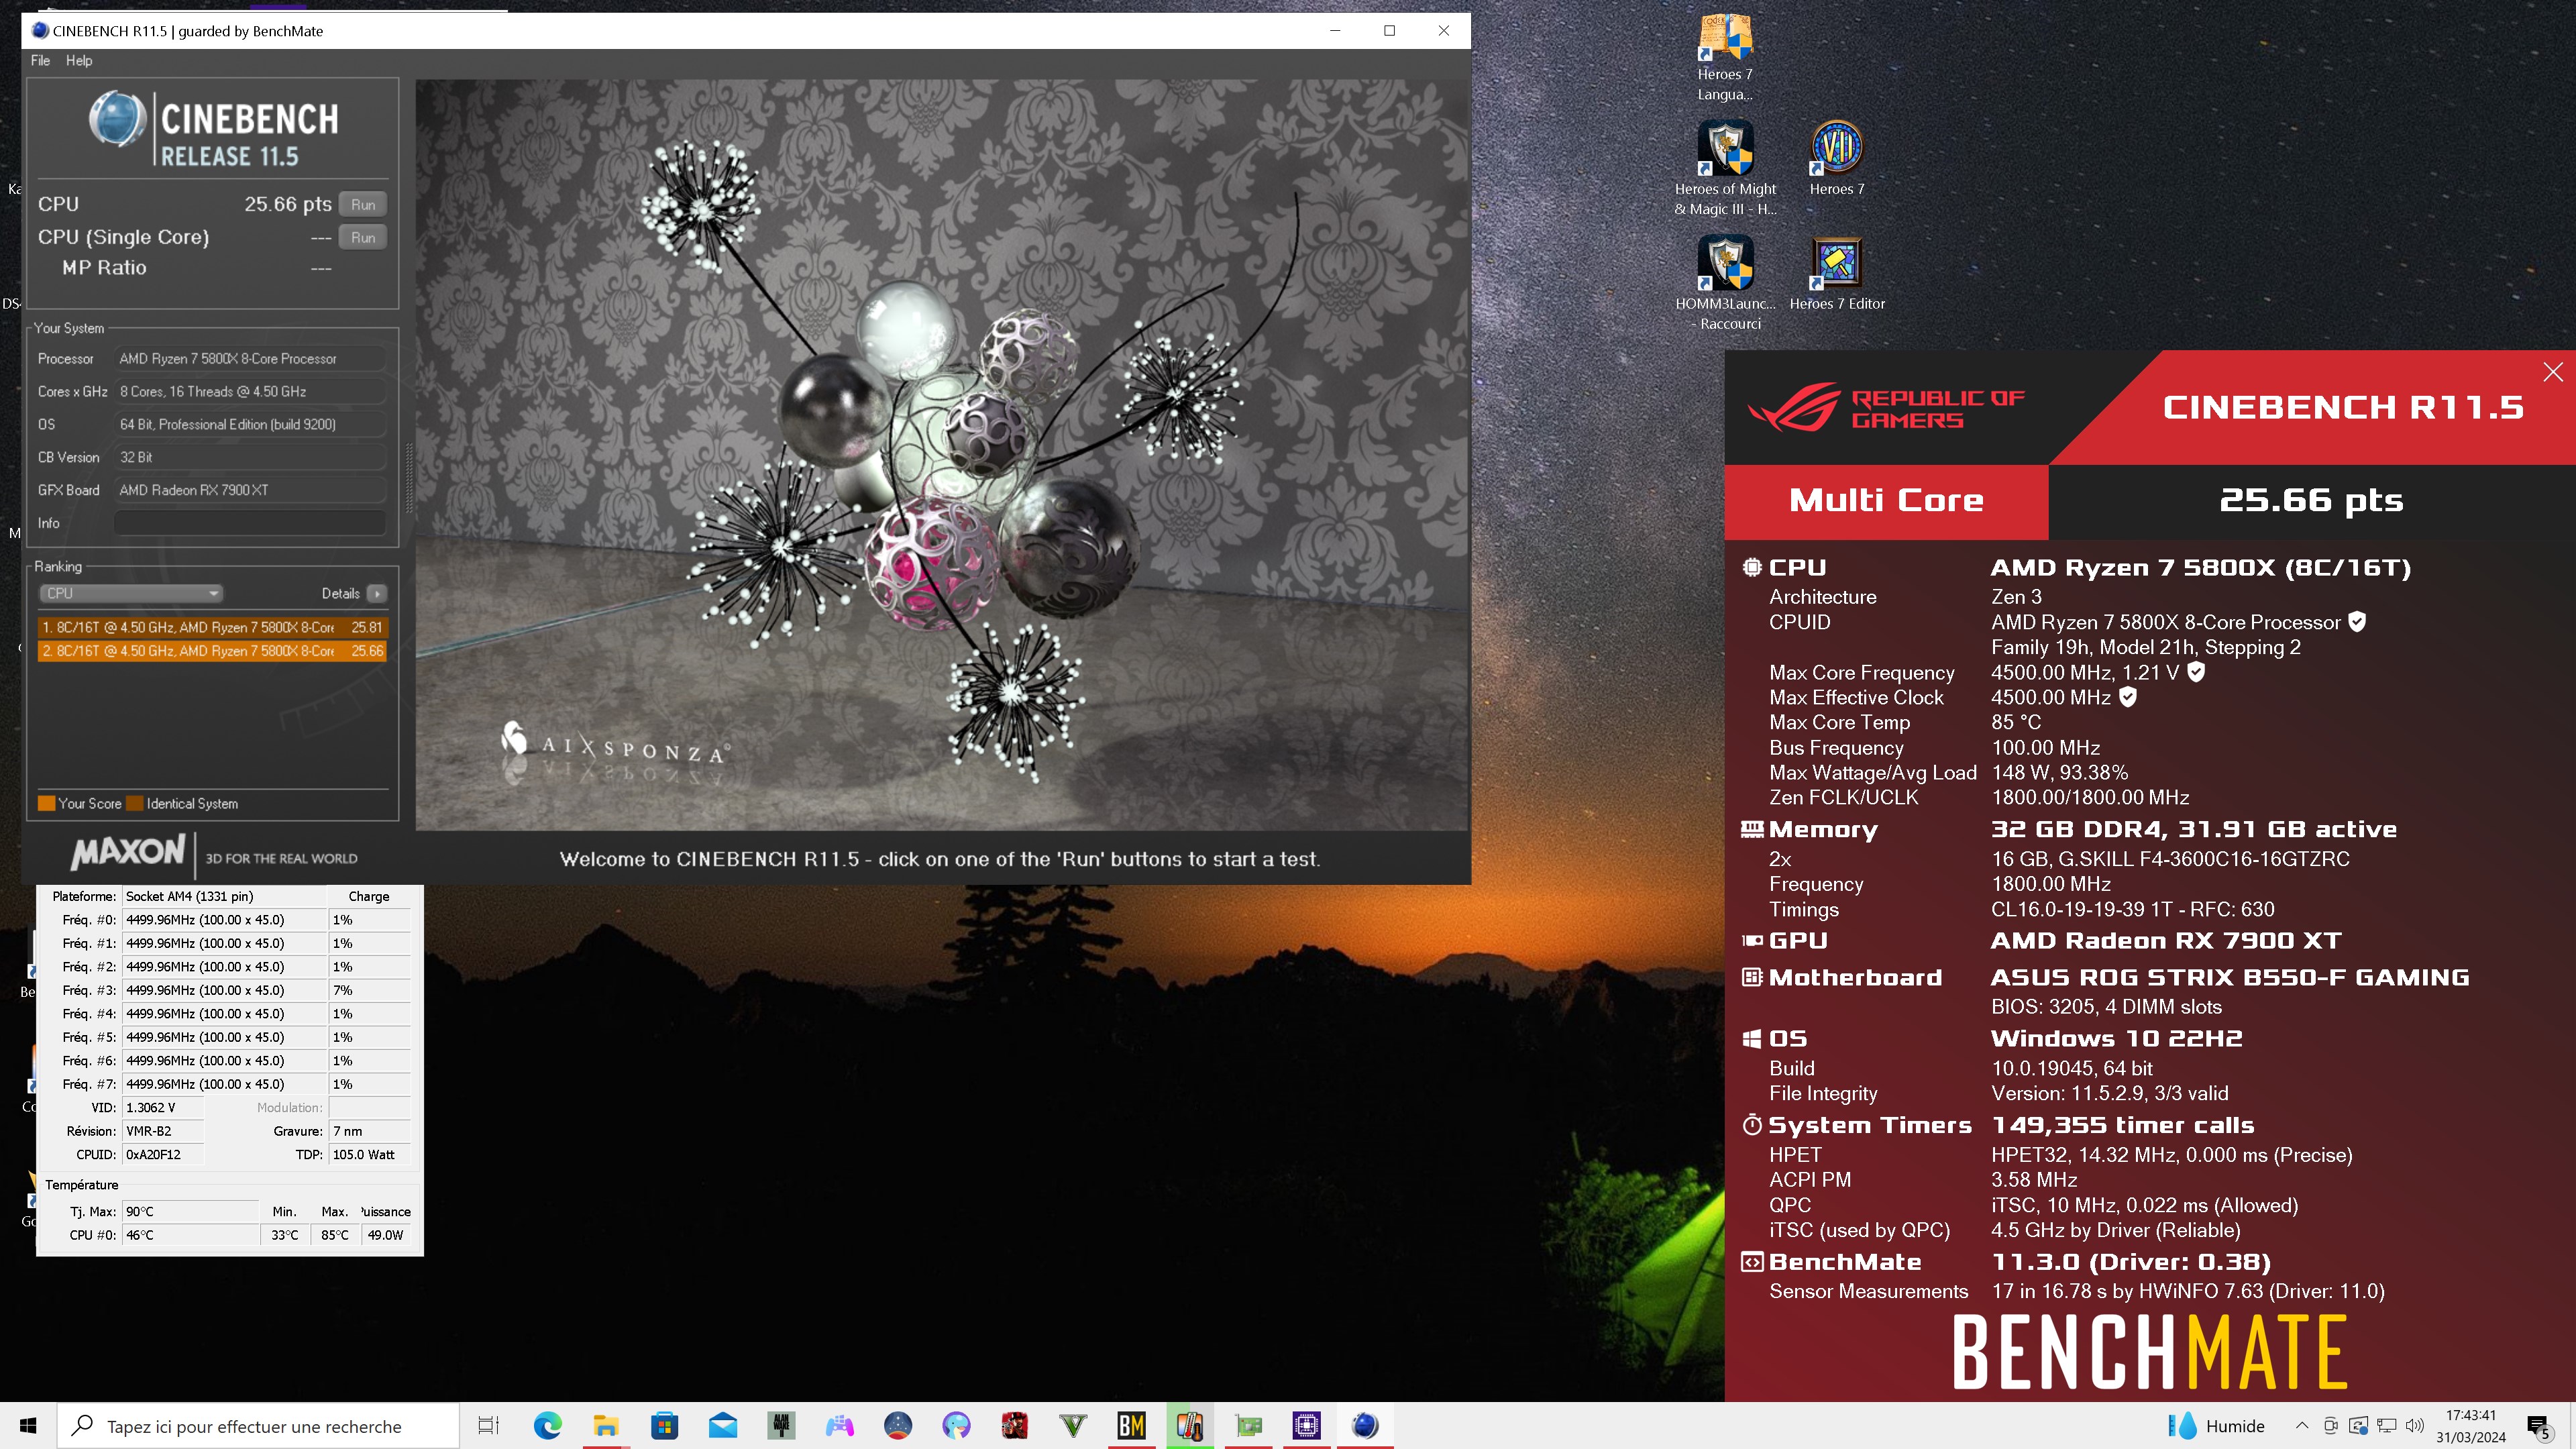
Task: Click the Republic of Gamers logo
Action: coord(1886,407)
